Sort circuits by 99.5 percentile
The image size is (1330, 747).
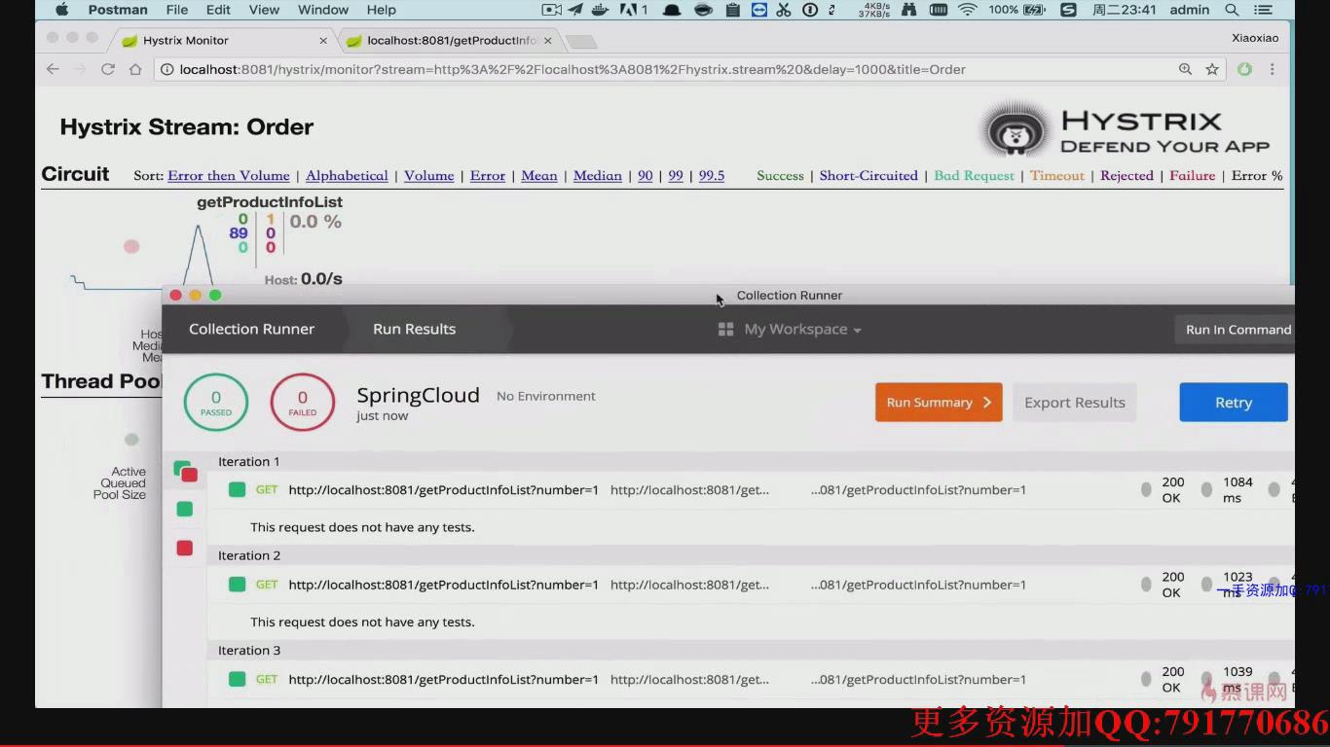[x=712, y=176]
